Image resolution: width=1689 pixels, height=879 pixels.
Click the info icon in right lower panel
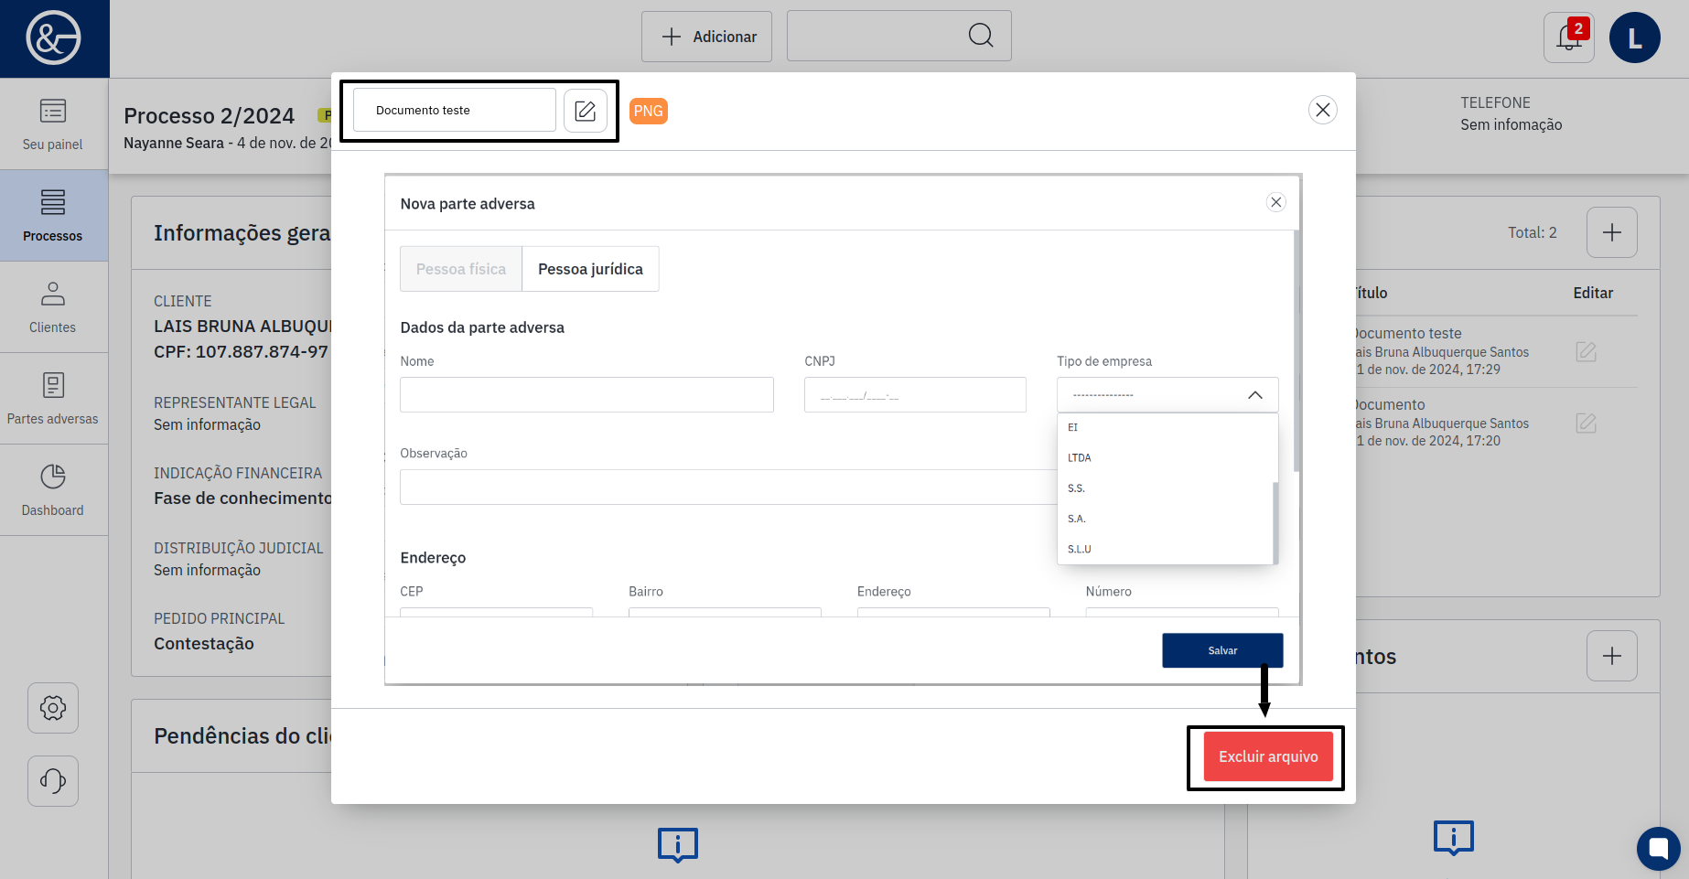pos(1454,837)
